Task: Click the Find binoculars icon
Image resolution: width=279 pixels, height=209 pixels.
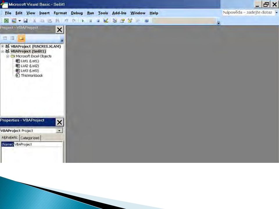Action: pos(57,21)
